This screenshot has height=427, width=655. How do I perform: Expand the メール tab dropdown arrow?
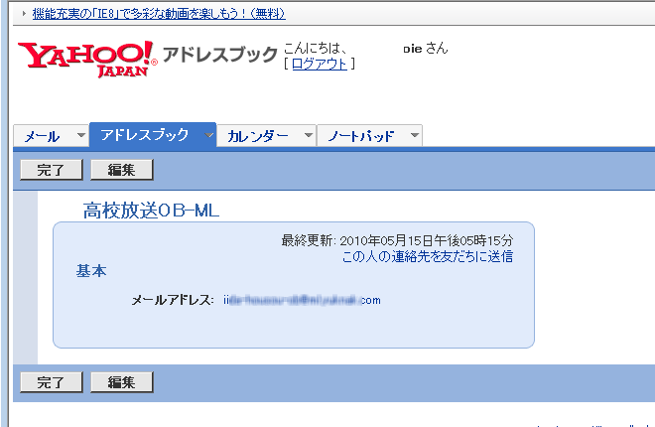point(80,136)
